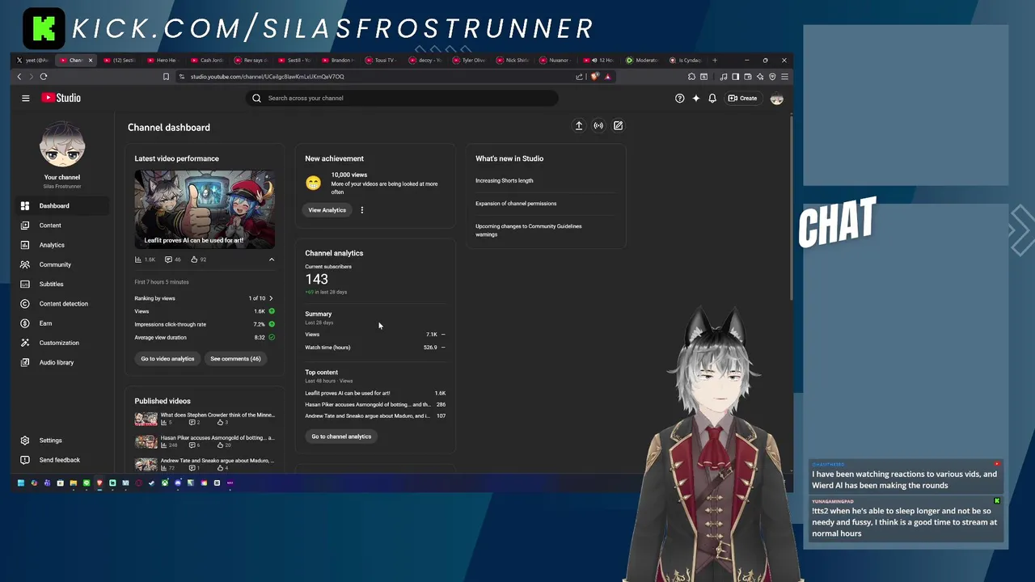Close the active Channel dashboard tab
This screenshot has height=582, width=1035.
click(x=91, y=60)
